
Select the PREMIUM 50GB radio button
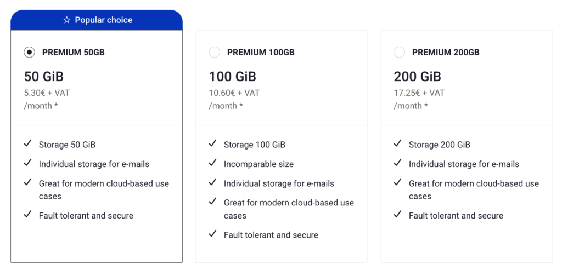coord(30,52)
